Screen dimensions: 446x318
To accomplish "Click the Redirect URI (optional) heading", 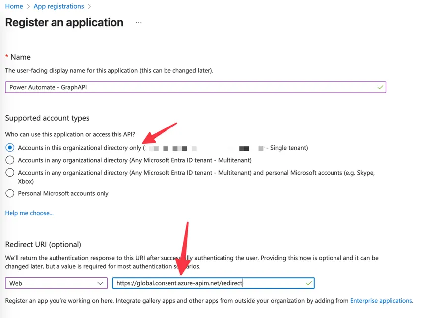I will pos(43,244).
